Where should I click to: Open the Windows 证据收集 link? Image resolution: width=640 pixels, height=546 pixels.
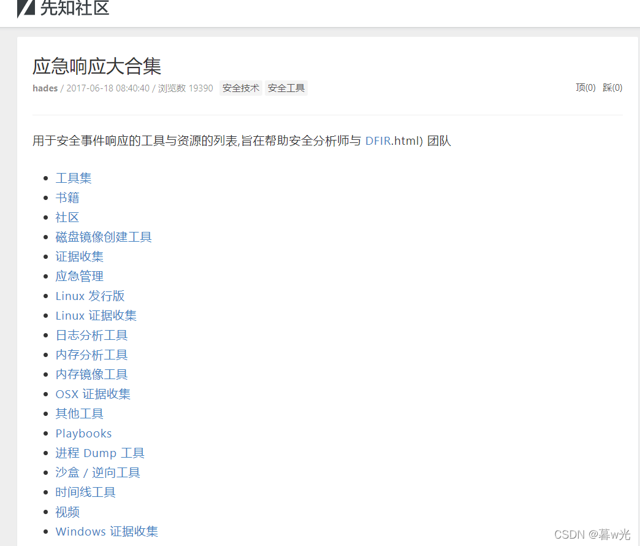(x=107, y=531)
